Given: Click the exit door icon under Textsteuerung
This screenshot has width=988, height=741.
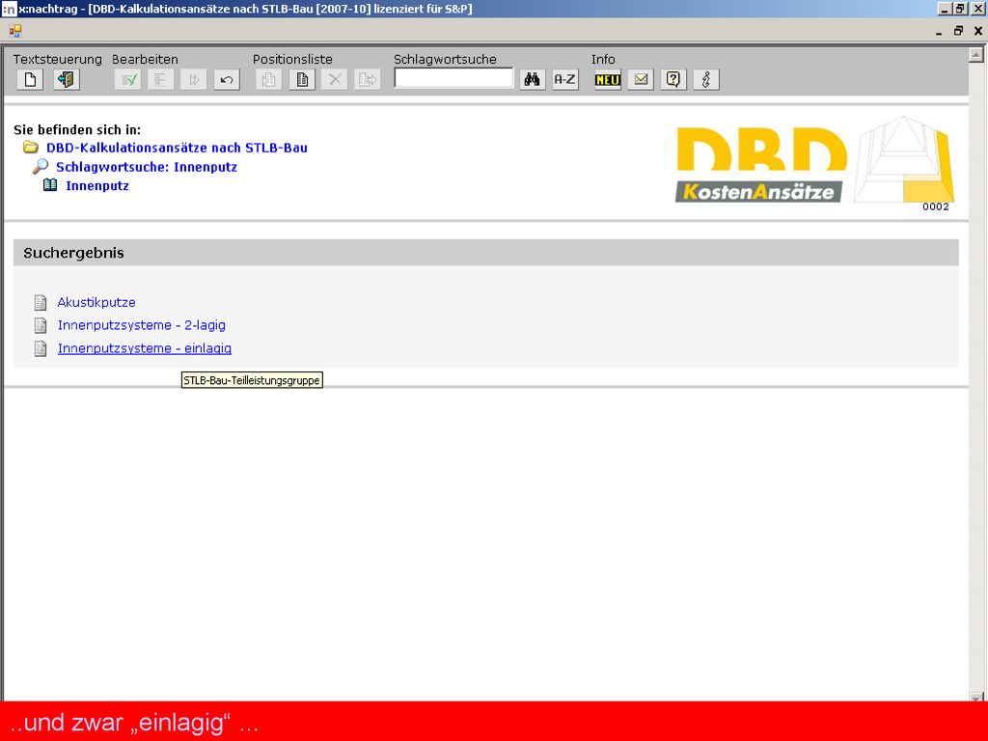Looking at the screenshot, I should (67, 79).
